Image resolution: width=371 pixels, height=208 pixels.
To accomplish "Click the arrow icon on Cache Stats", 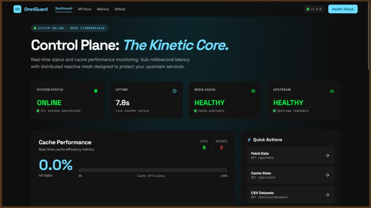I will [x=327, y=175].
